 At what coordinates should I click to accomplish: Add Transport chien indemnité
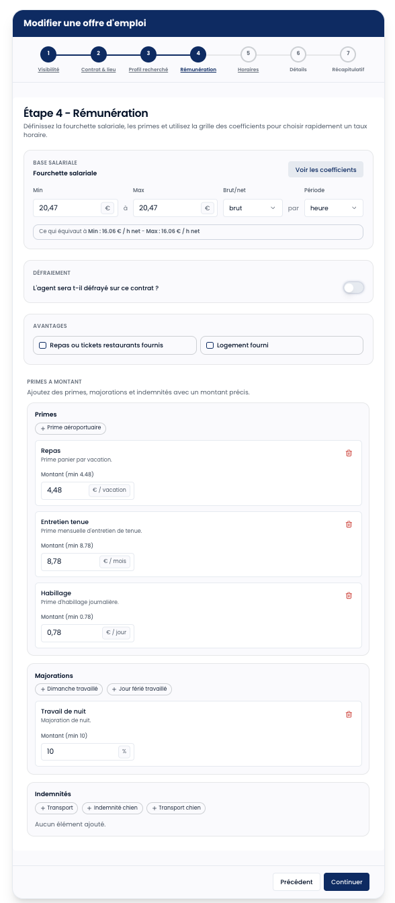176,808
